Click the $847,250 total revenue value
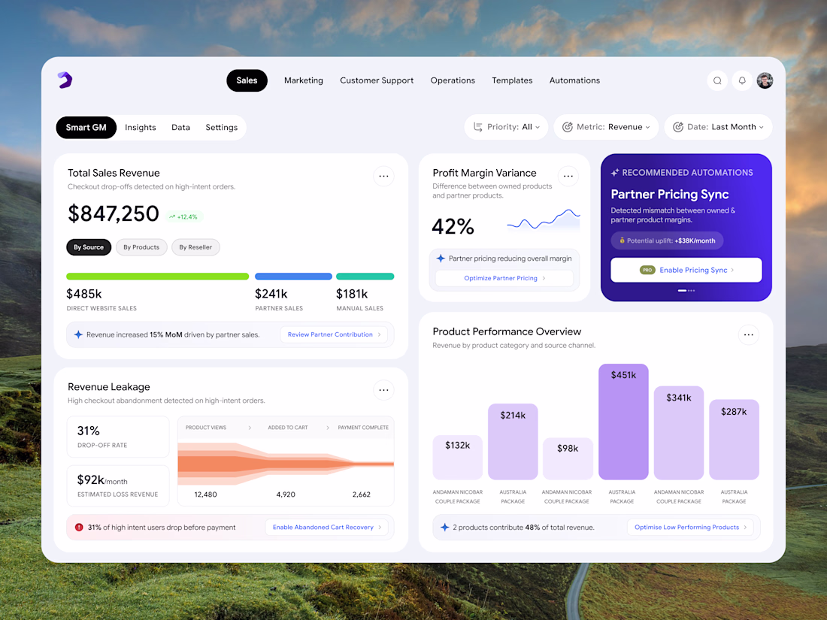This screenshot has height=620, width=827. tap(114, 213)
